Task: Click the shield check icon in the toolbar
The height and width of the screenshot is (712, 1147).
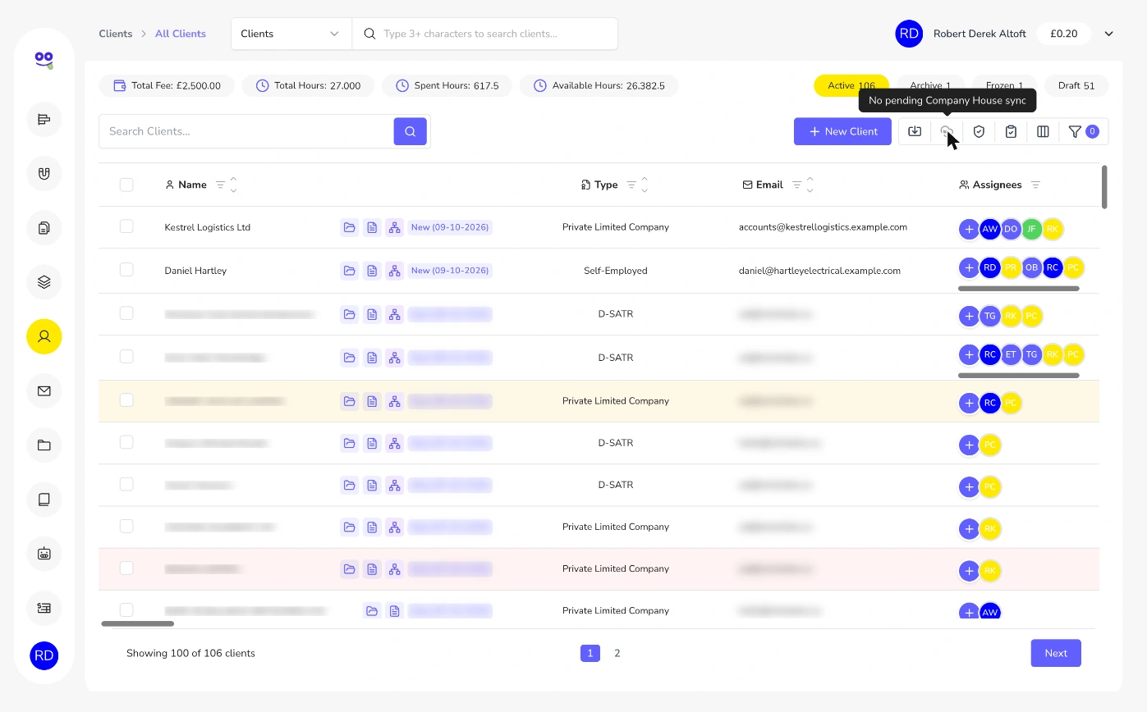Action: (979, 131)
